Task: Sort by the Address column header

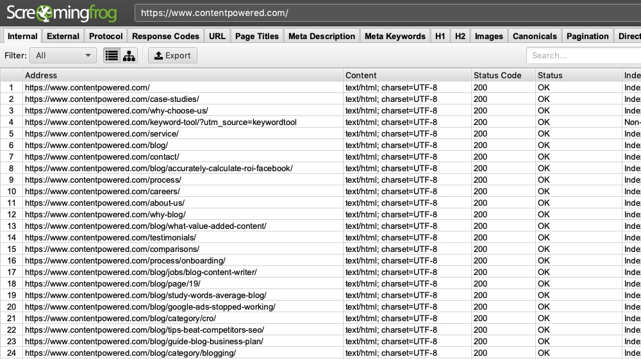Action: (x=183, y=75)
